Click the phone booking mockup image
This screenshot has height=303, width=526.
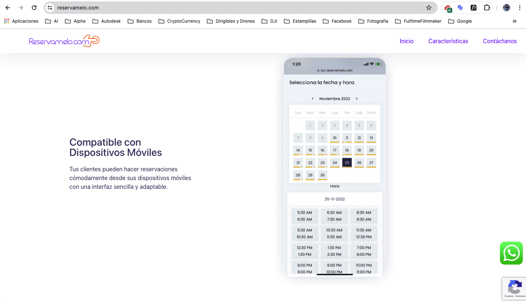(335, 167)
